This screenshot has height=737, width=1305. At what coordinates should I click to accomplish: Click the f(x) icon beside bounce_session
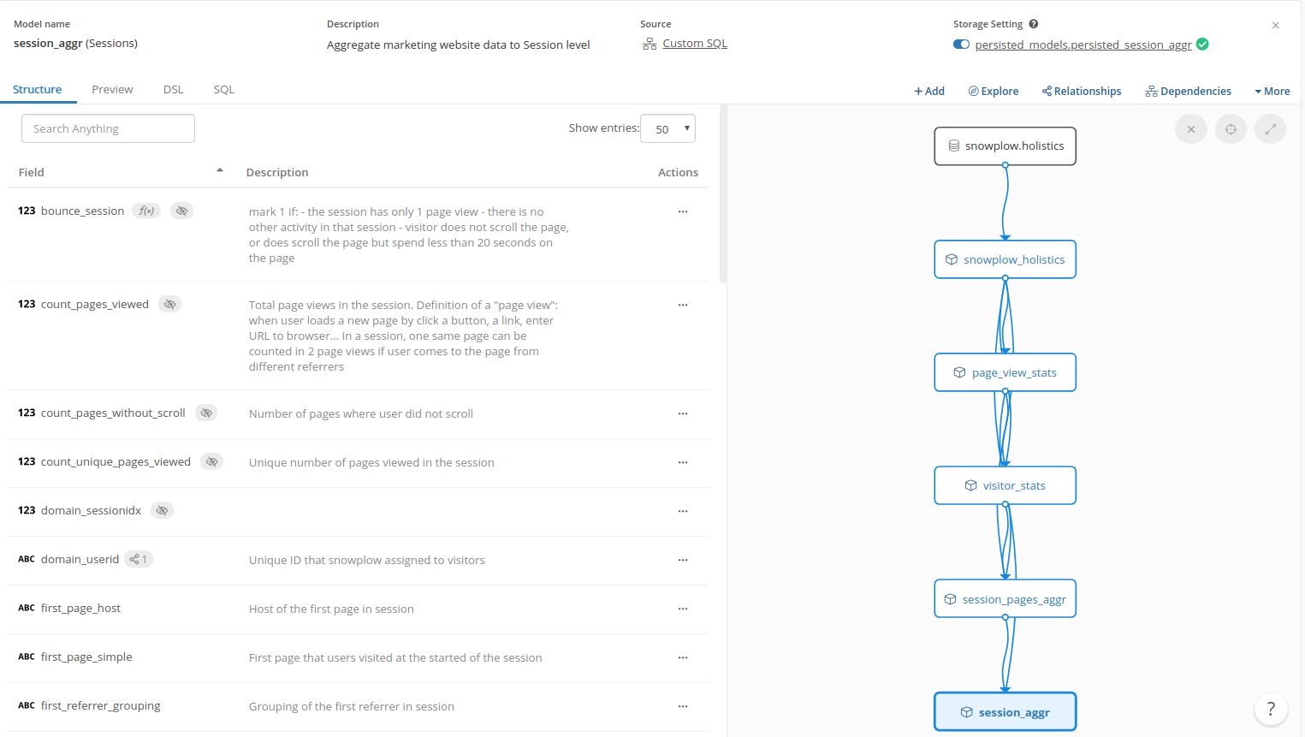click(x=146, y=211)
